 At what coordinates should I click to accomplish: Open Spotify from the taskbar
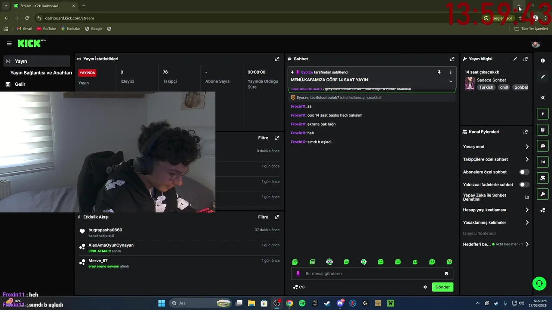tap(302, 303)
